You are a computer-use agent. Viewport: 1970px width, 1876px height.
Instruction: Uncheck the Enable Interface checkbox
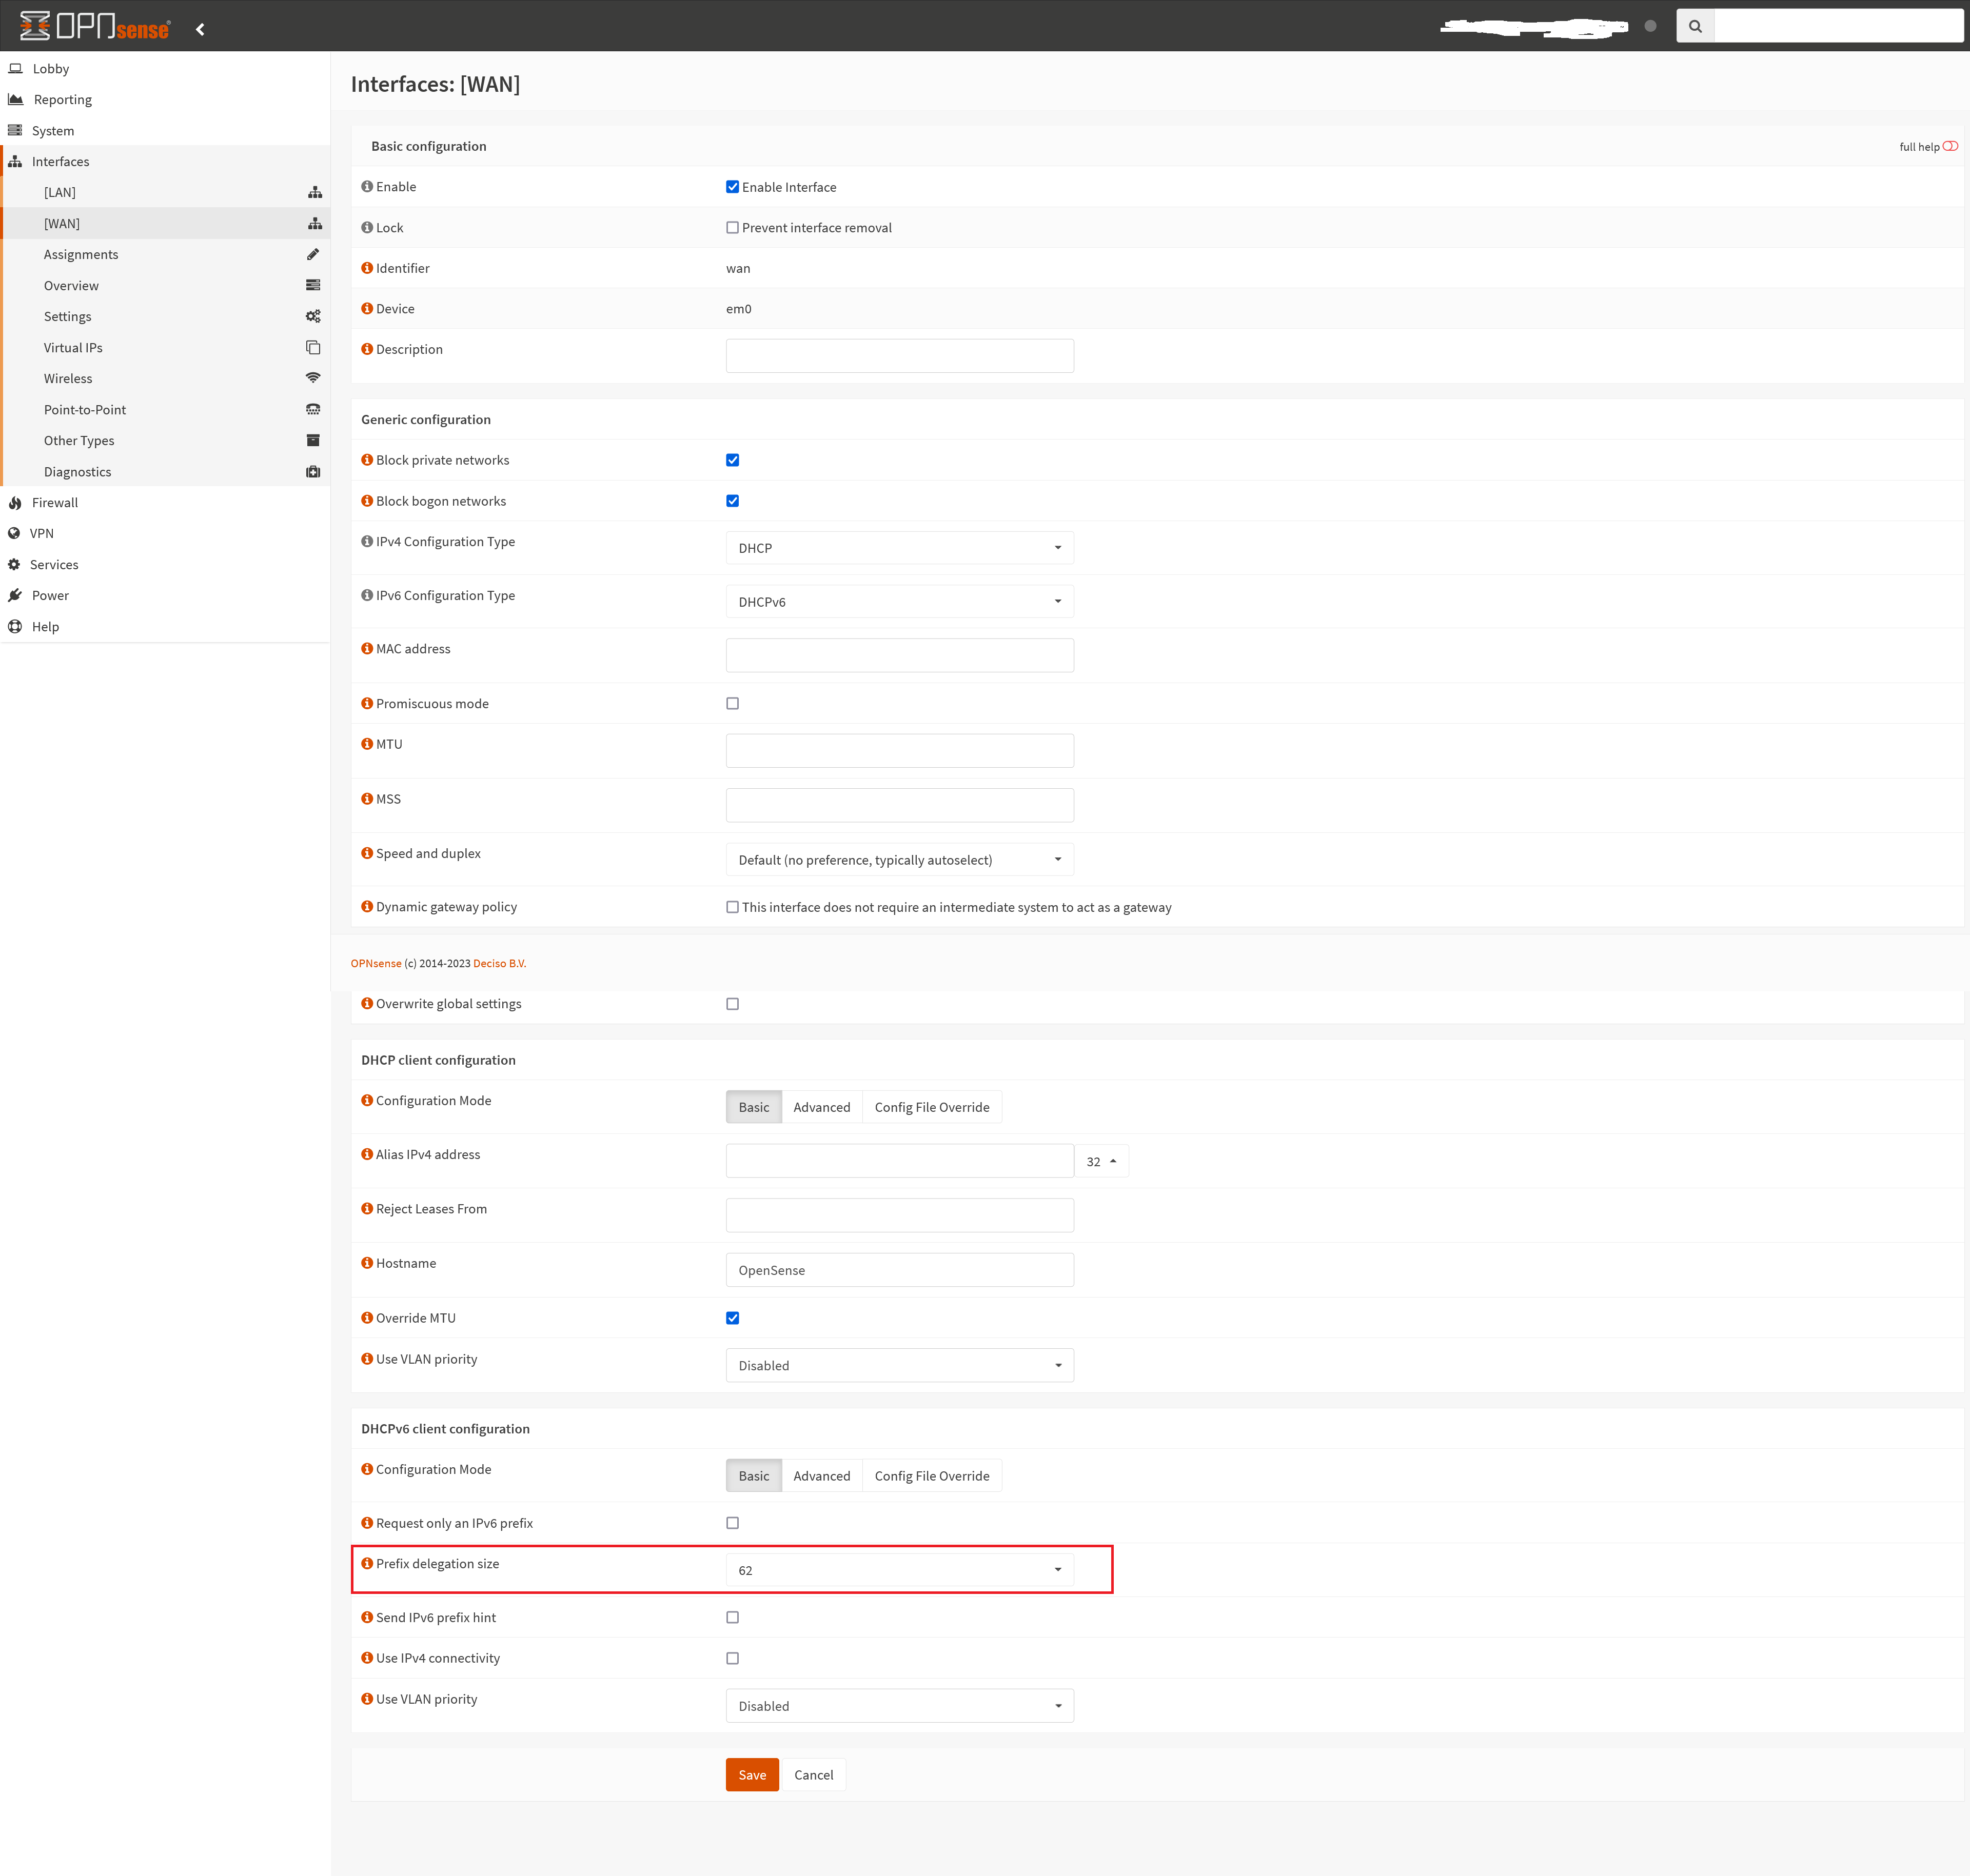(733, 187)
